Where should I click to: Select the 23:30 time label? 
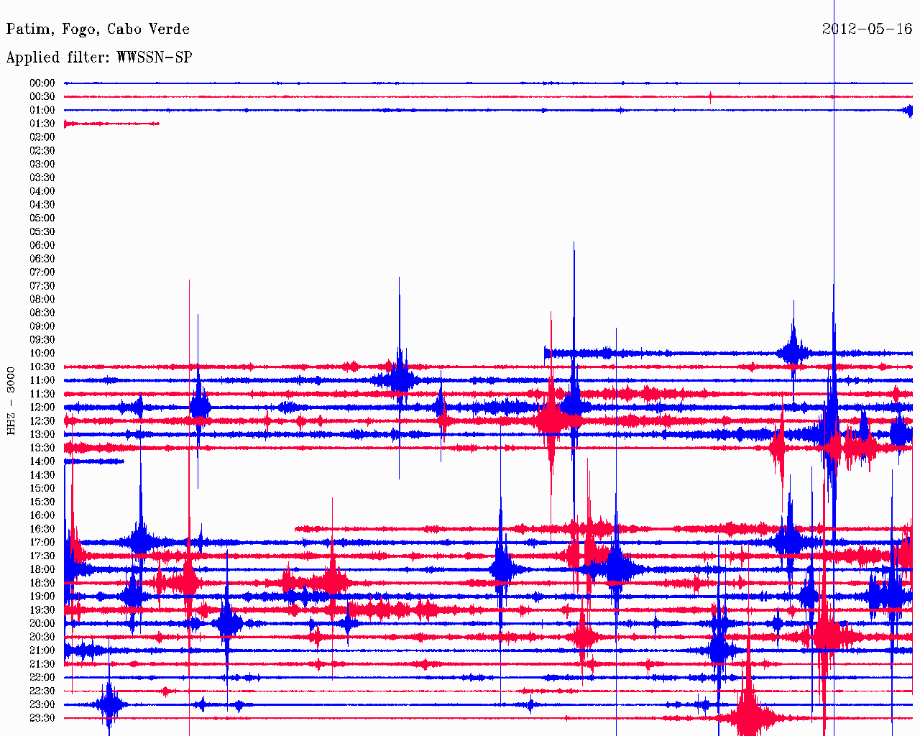42,718
